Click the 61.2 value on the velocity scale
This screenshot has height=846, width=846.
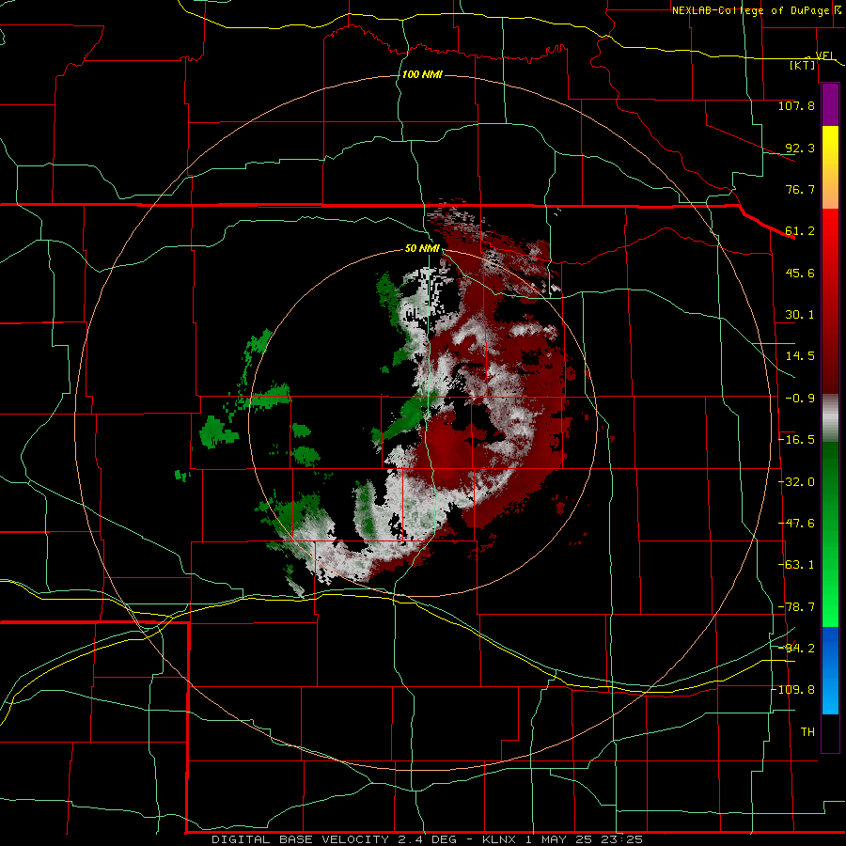click(x=800, y=231)
